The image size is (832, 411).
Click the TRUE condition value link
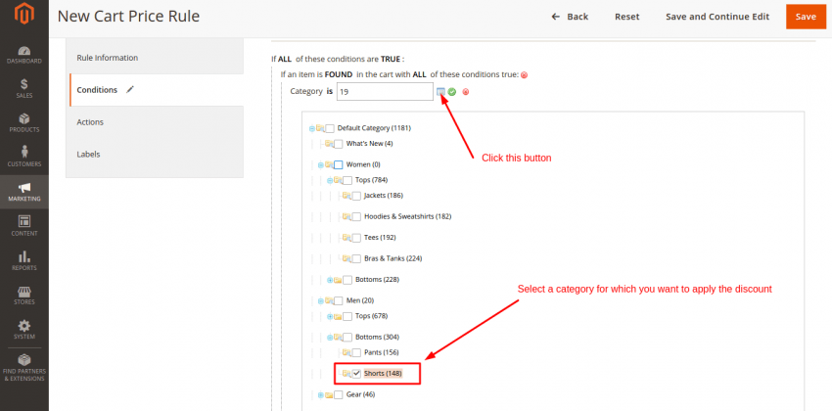pyautogui.click(x=390, y=59)
